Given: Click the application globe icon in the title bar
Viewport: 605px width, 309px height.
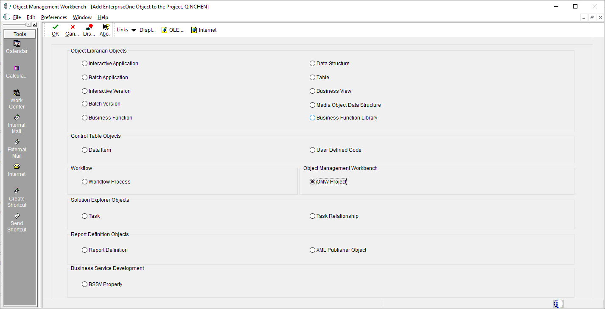Looking at the screenshot, I should [x=7, y=6].
